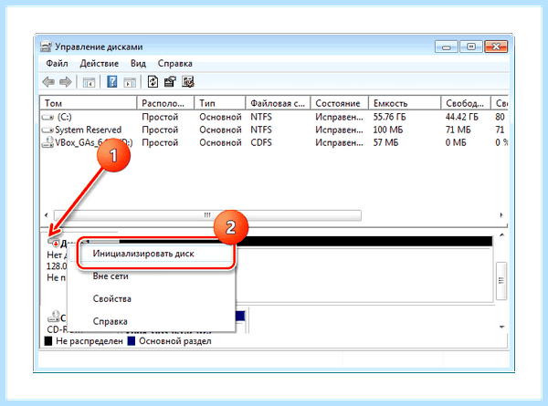This screenshot has height=406, width=548.
Task: Open the Вид menu
Action: point(139,64)
